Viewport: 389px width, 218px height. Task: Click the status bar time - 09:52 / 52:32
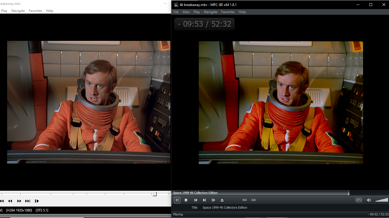[x=378, y=214]
